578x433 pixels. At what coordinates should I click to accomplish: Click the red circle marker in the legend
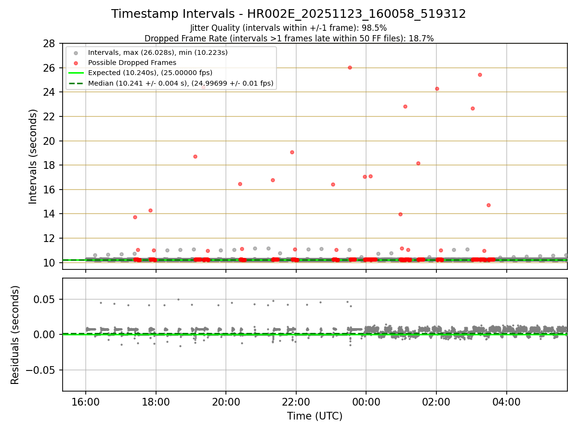[76, 63]
